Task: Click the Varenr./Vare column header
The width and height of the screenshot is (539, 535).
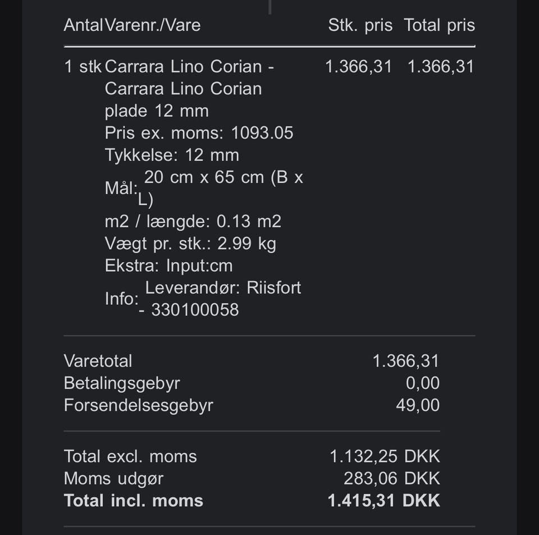Action: point(153,25)
